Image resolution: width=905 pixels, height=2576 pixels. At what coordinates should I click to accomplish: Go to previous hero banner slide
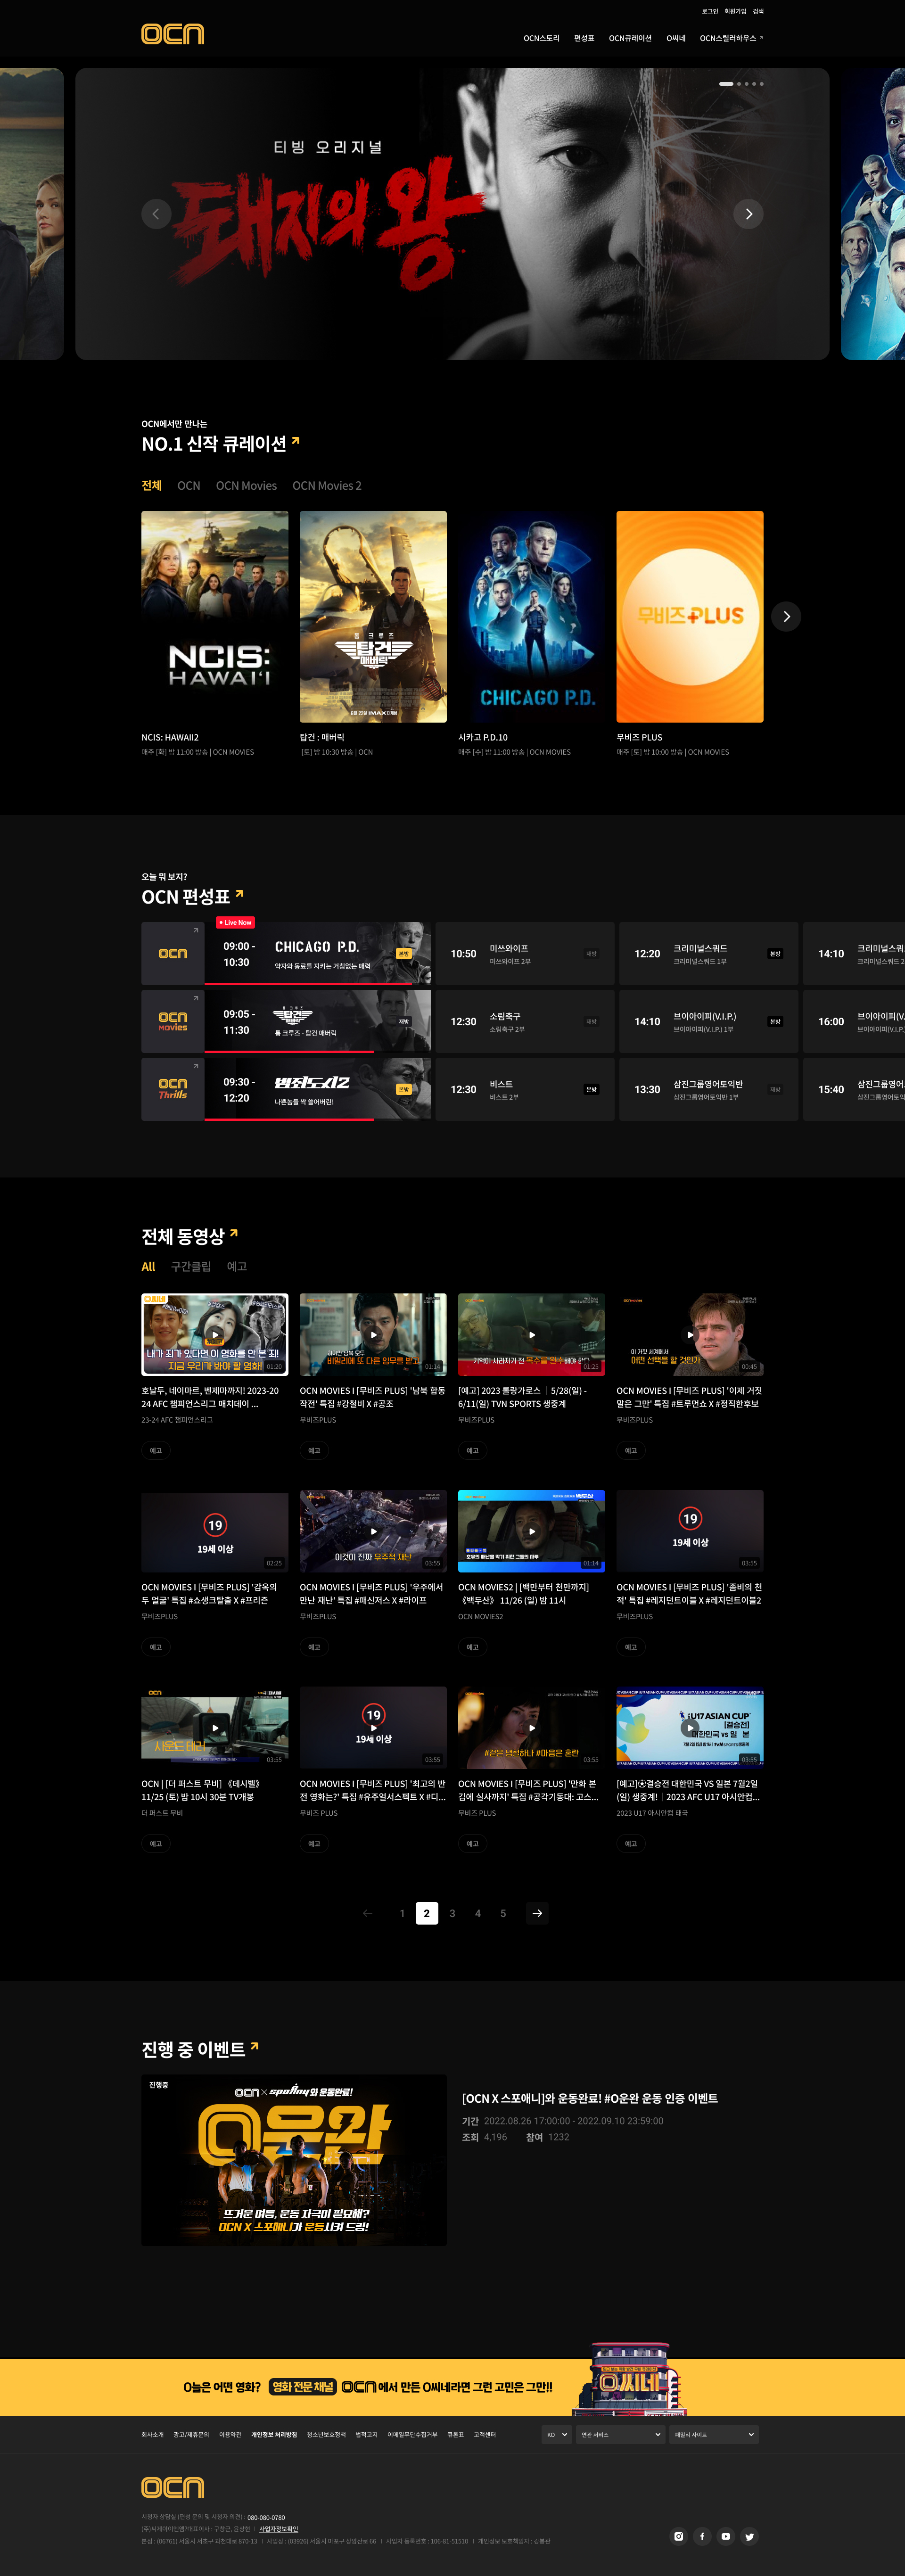pos(156,214)
